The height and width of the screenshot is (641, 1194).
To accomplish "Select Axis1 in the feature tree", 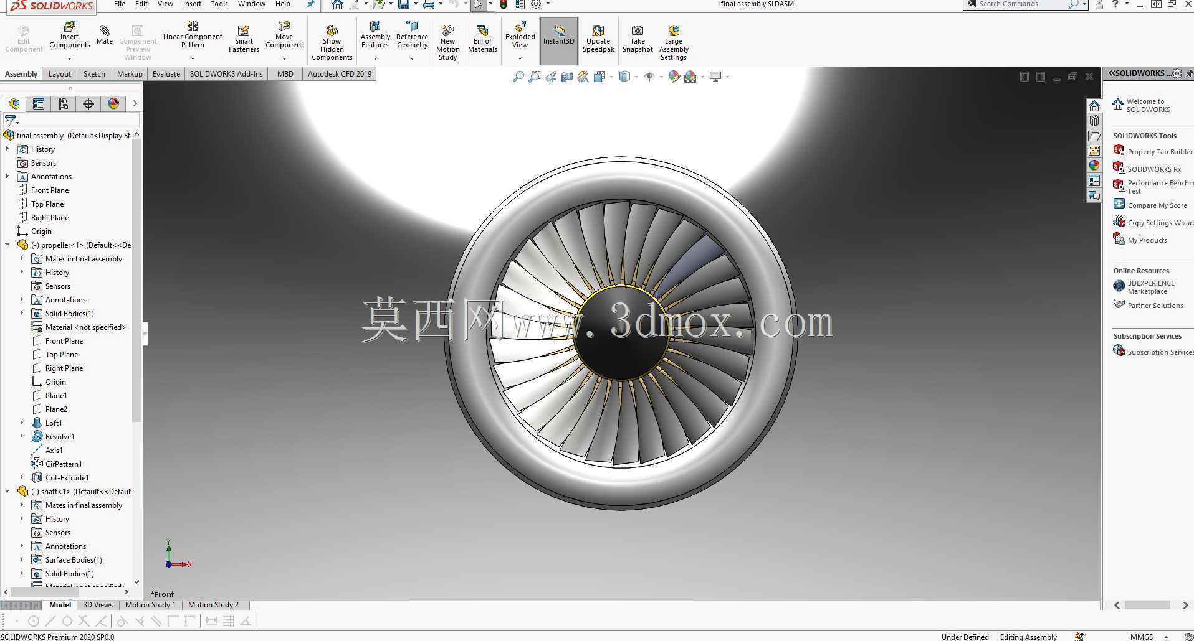I will click(x=54, y=451).
